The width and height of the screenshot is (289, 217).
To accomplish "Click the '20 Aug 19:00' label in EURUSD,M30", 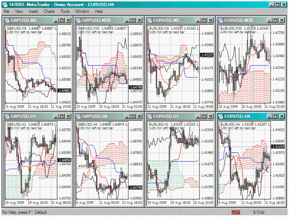I will click(x=252, y=107).
